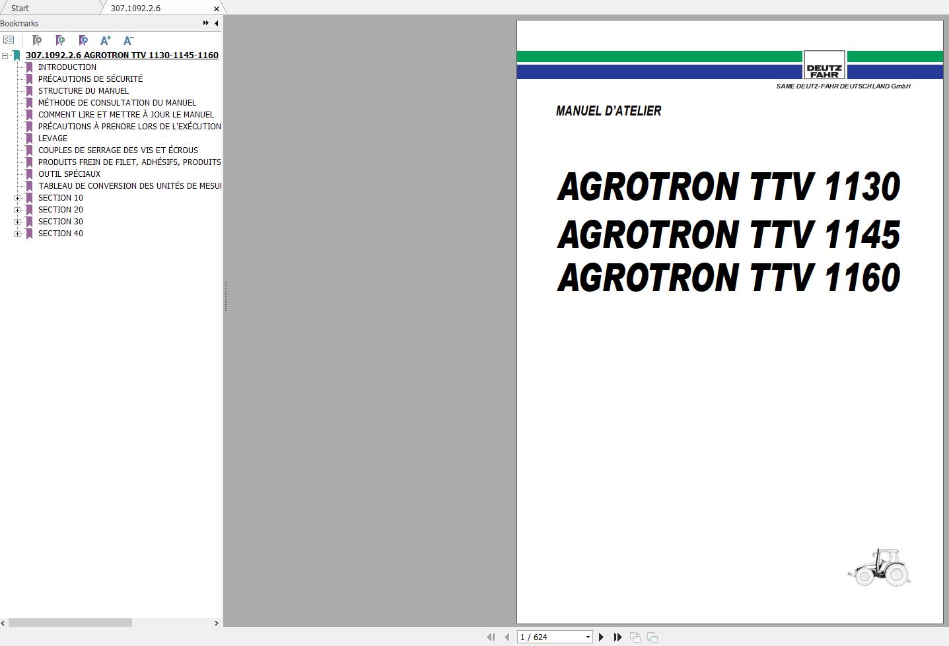The image size is (949, 646).
Task: Click the tractor illustration on the cover page
Action: [x=879, y=567]
